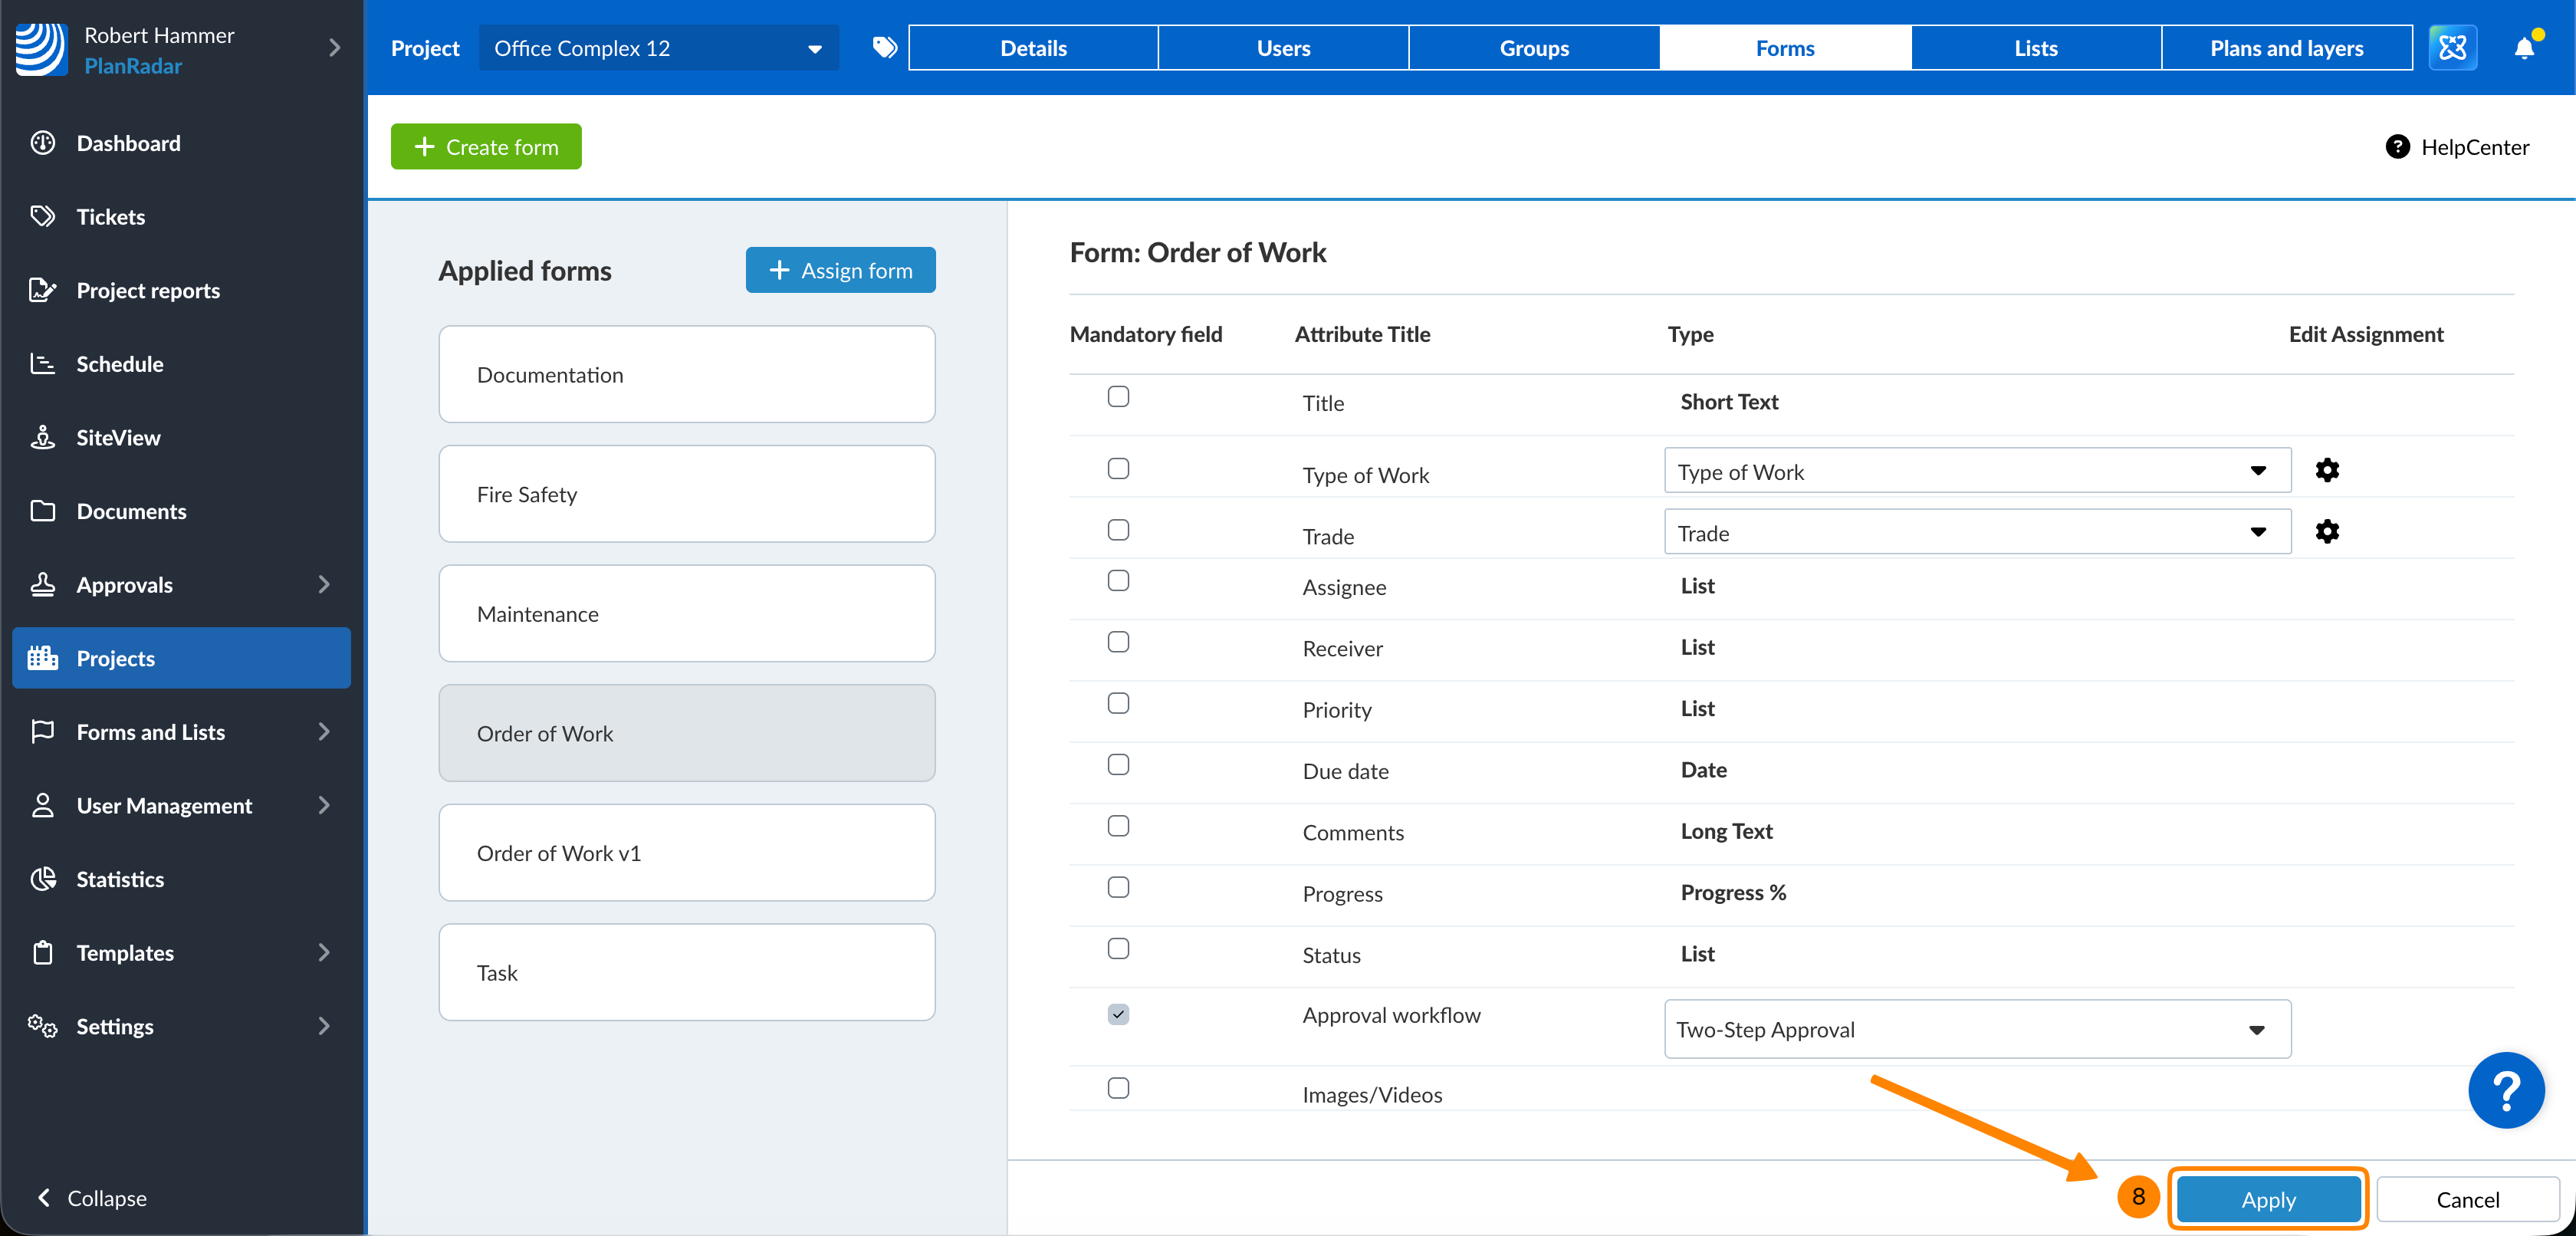Click the blue integration icon beside Plans and layers

(x=2452, y=48)
